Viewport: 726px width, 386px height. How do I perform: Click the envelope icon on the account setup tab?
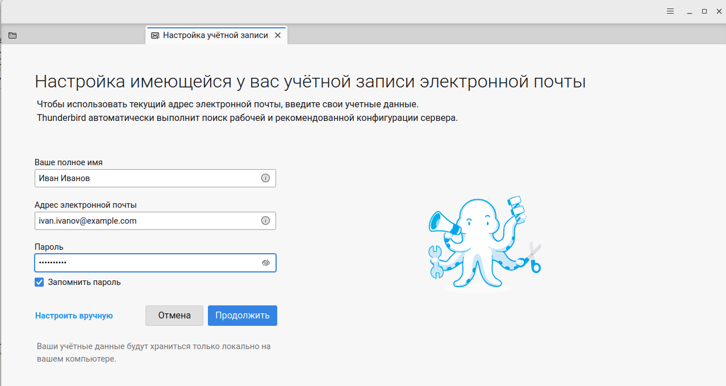(x=155, y=35)
